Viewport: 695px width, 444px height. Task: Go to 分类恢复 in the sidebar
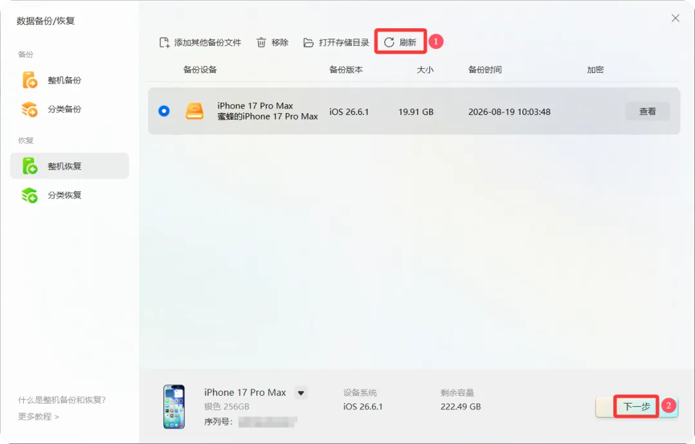tap(69, 195)
